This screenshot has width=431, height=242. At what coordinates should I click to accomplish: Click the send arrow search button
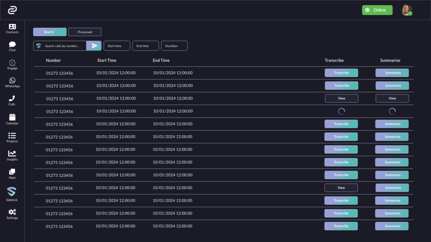point(94,46)
